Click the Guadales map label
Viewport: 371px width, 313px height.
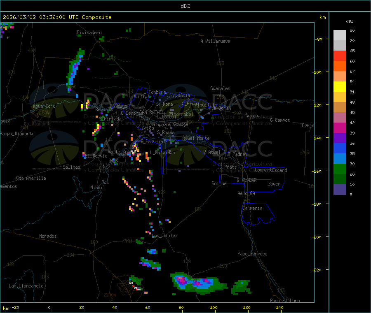coord(220,88)
